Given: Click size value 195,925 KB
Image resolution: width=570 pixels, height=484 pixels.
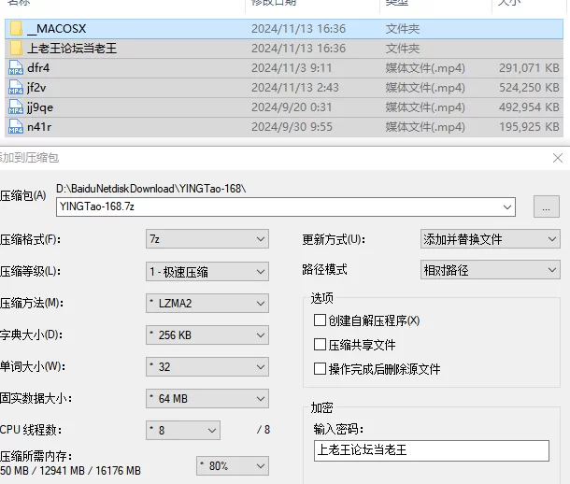Looking at the screenshot, I should click(529, 127).
